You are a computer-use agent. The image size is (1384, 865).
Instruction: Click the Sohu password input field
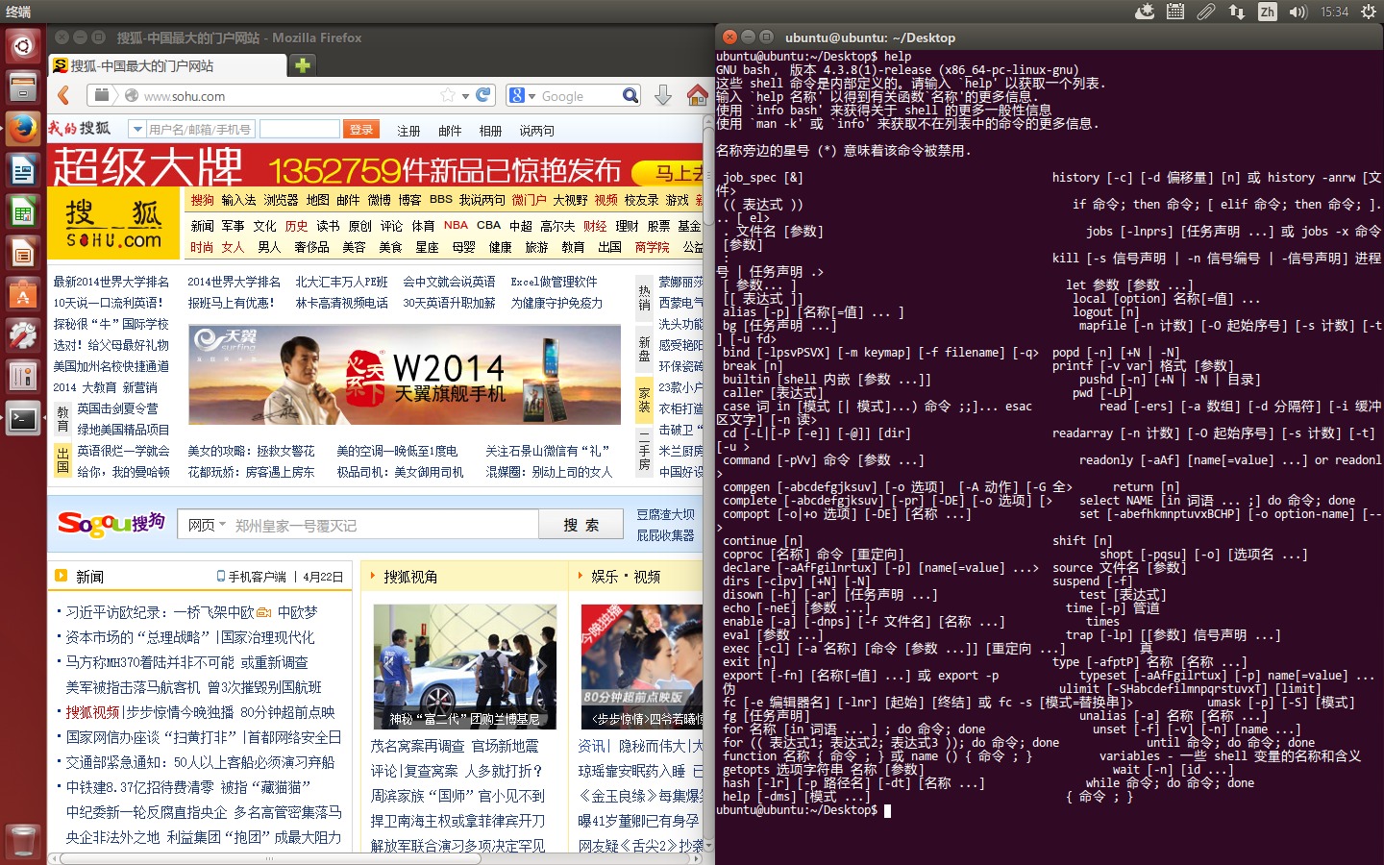pyautogui.click(x=300, y=129)
